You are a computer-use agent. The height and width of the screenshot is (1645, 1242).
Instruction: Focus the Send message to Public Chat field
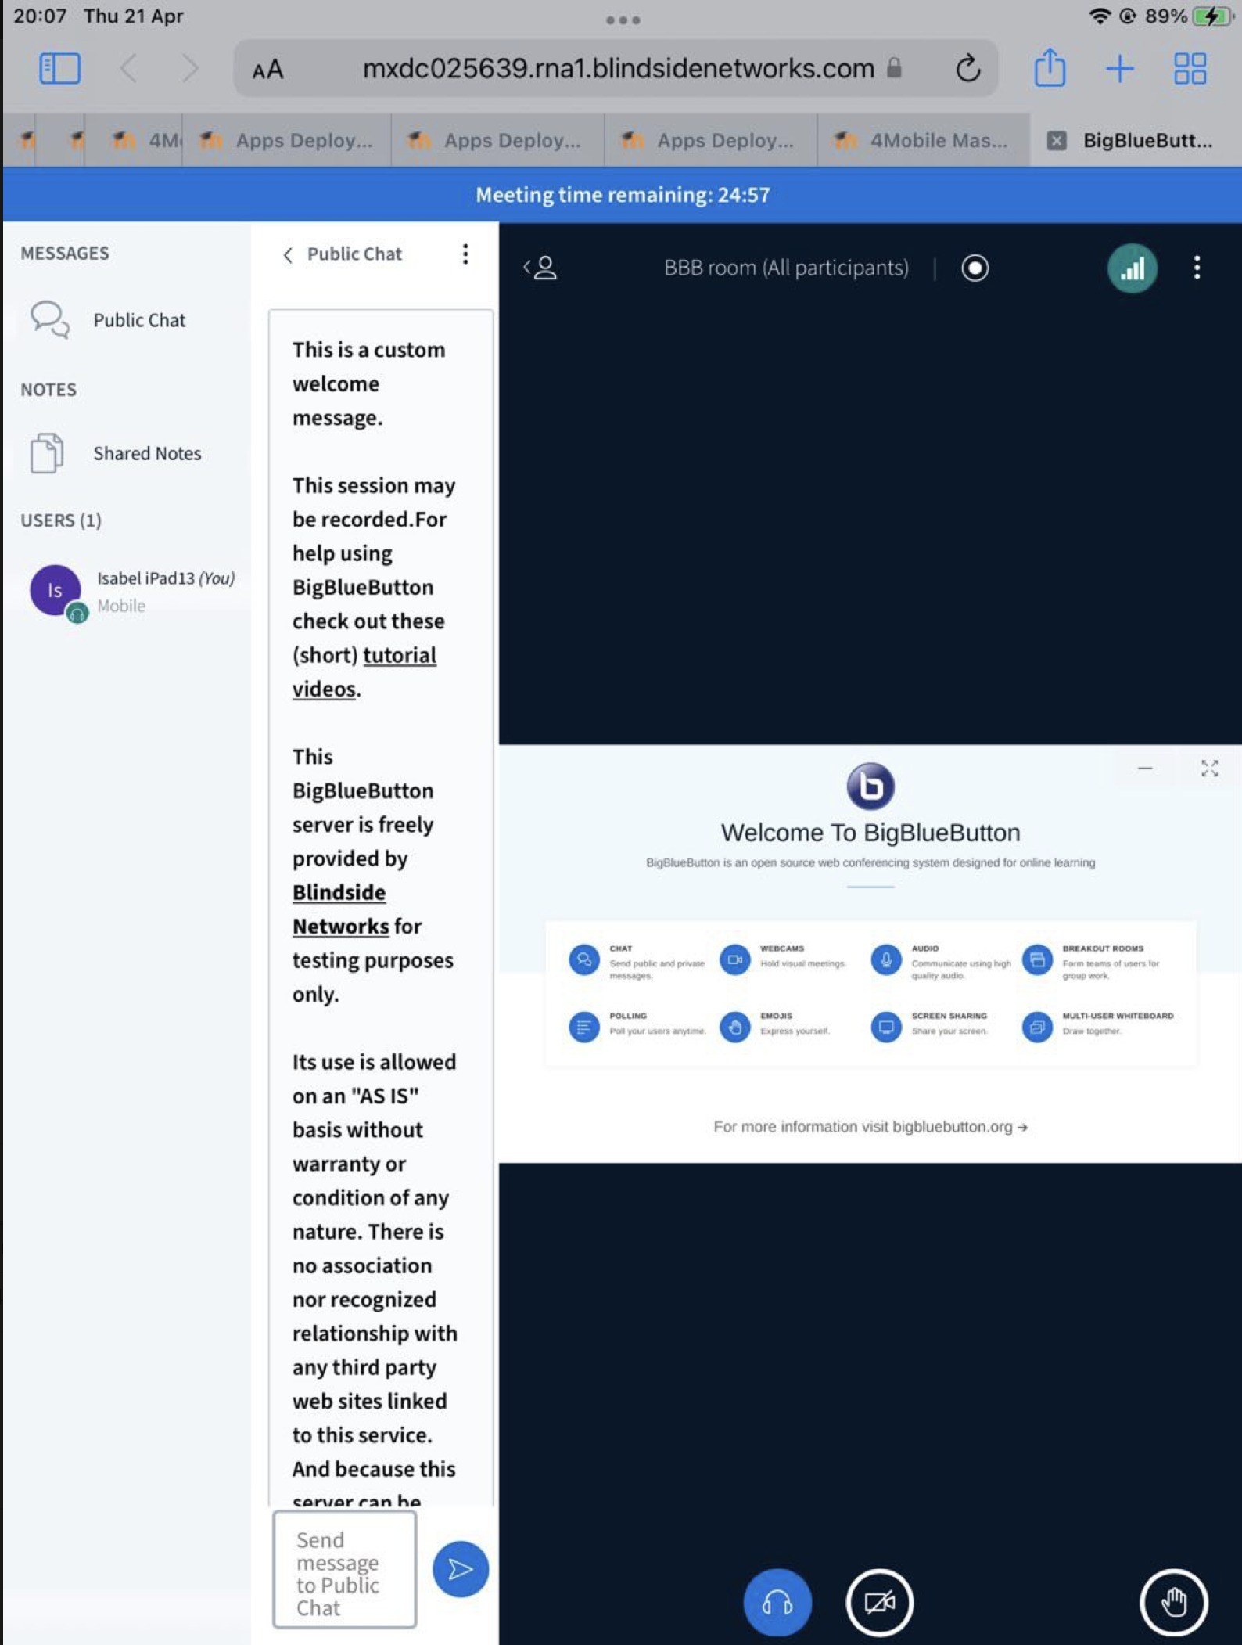pos(344,1570)
